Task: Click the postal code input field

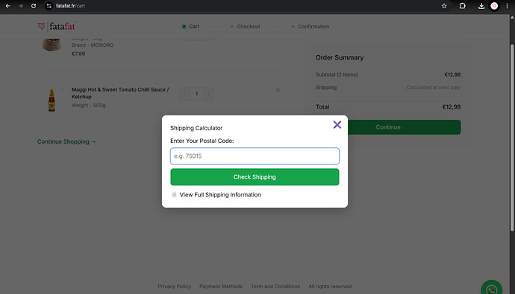Action: coord(255,156)
